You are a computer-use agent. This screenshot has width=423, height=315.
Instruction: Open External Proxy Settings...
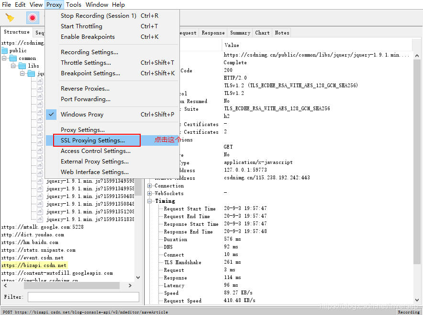[x=112, y=162]
